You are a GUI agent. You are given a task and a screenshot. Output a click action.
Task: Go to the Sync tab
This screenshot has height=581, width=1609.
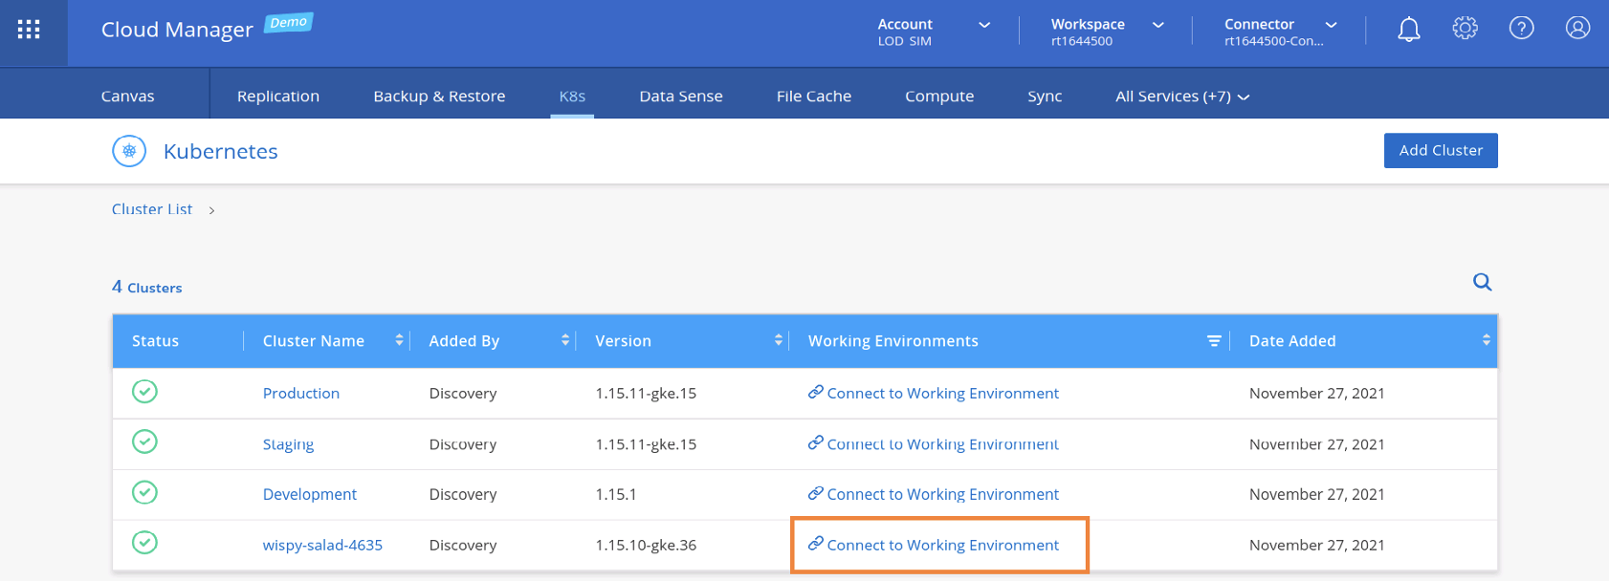[1045, 97]
